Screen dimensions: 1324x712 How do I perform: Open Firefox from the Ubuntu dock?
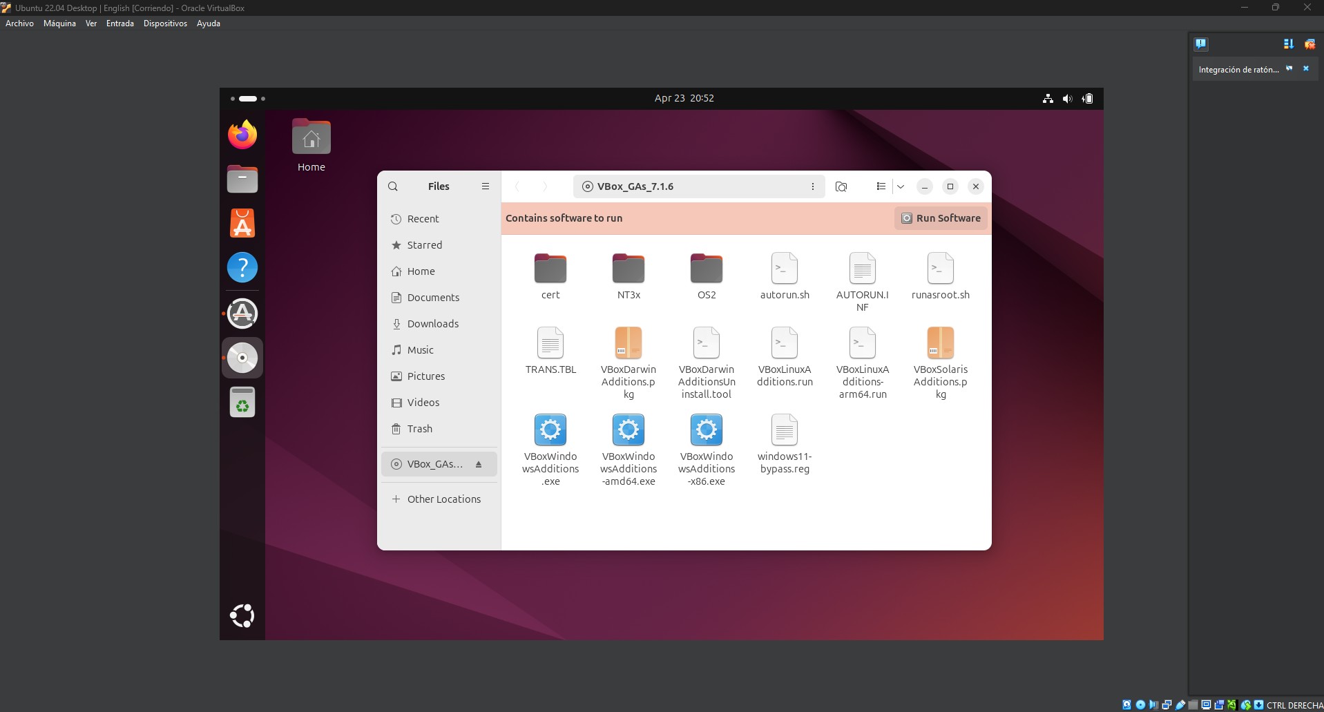[x=242, y=135]
